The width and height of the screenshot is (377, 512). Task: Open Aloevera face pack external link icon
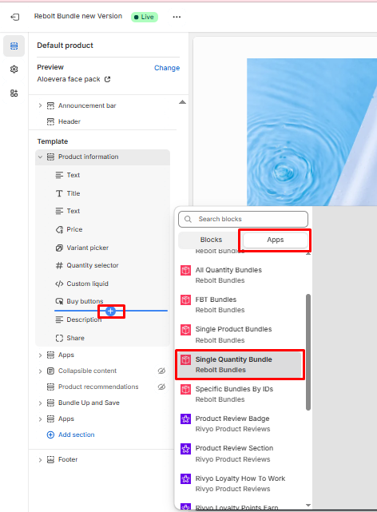tap(107, 79)
